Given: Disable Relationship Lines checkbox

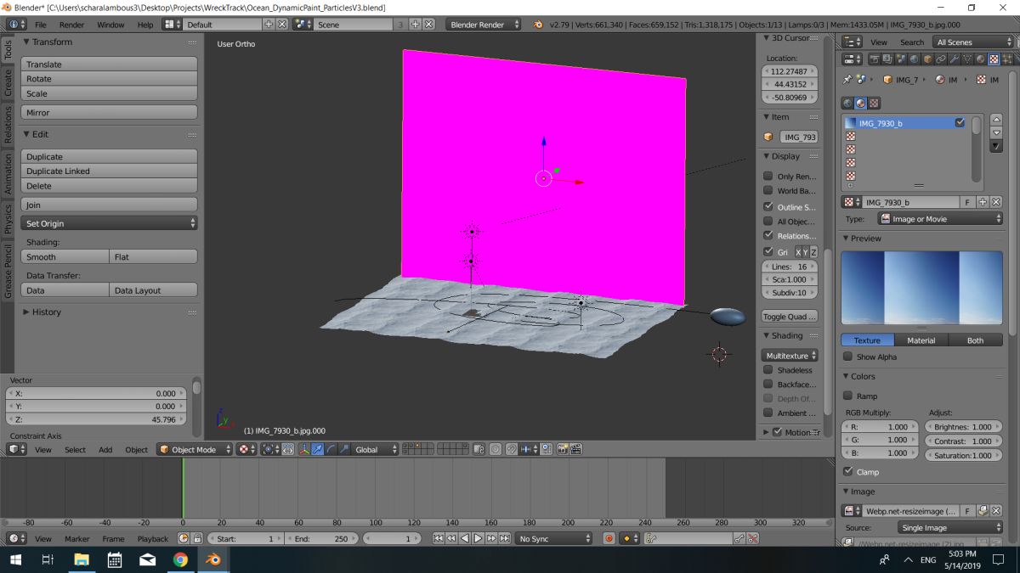Looking at the screenshot, I should [768, 235].
